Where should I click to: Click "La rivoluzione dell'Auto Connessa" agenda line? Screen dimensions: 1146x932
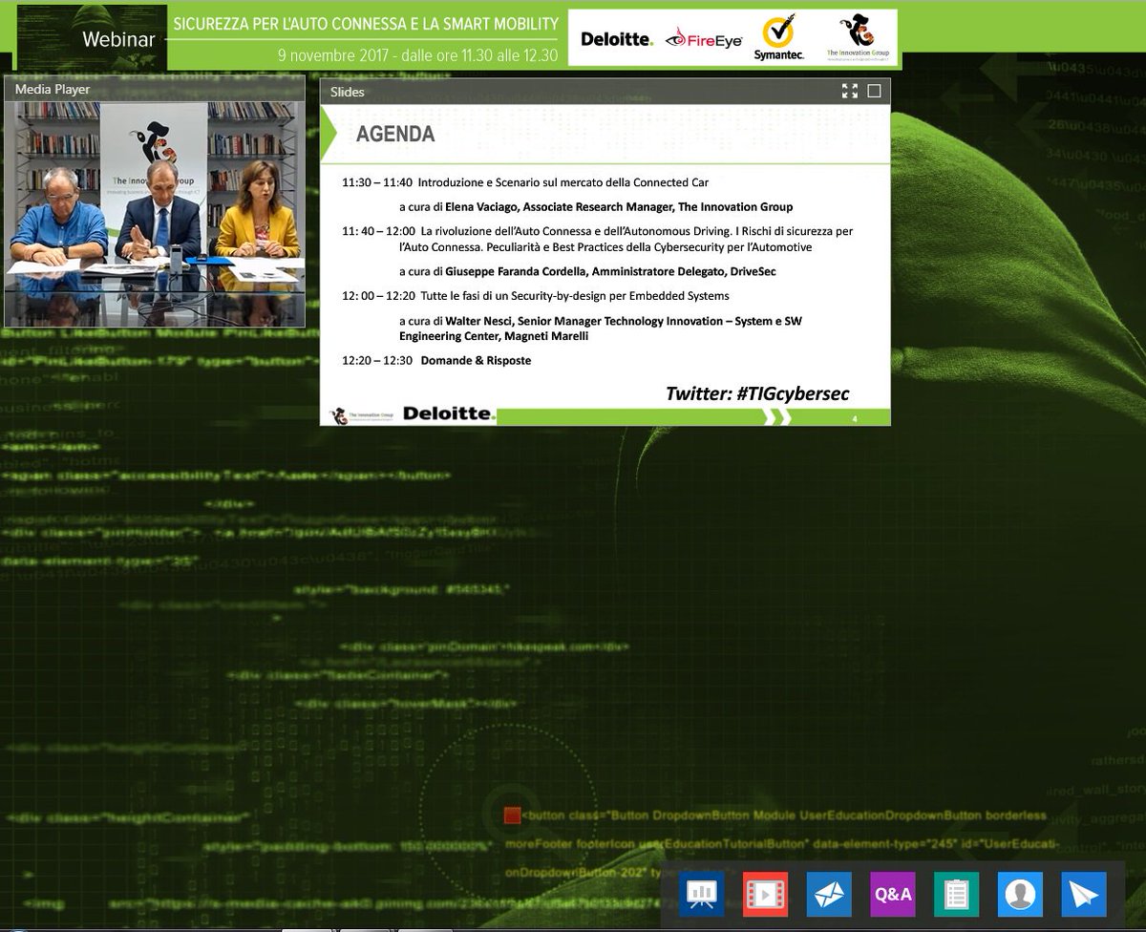598,239
